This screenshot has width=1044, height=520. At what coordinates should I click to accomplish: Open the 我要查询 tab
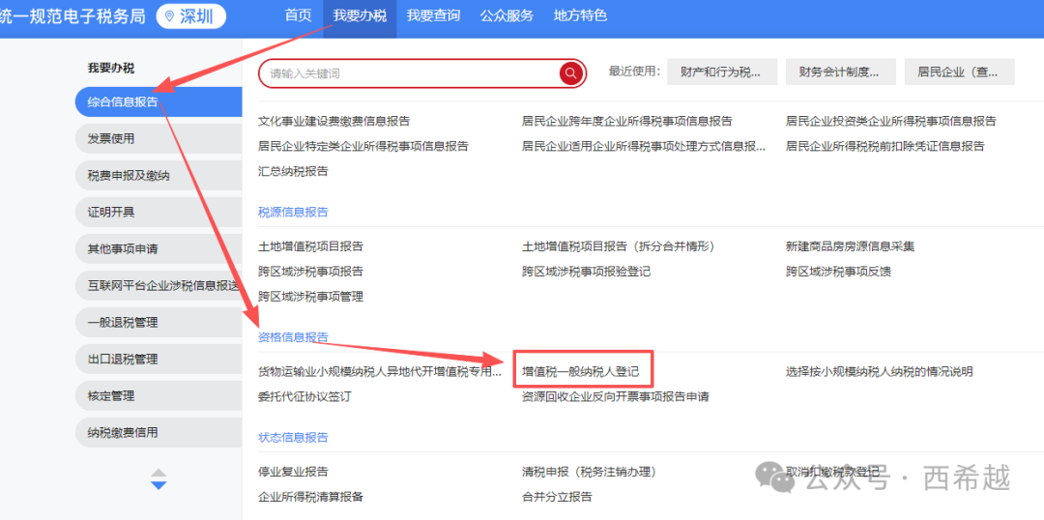pos(433,15)
